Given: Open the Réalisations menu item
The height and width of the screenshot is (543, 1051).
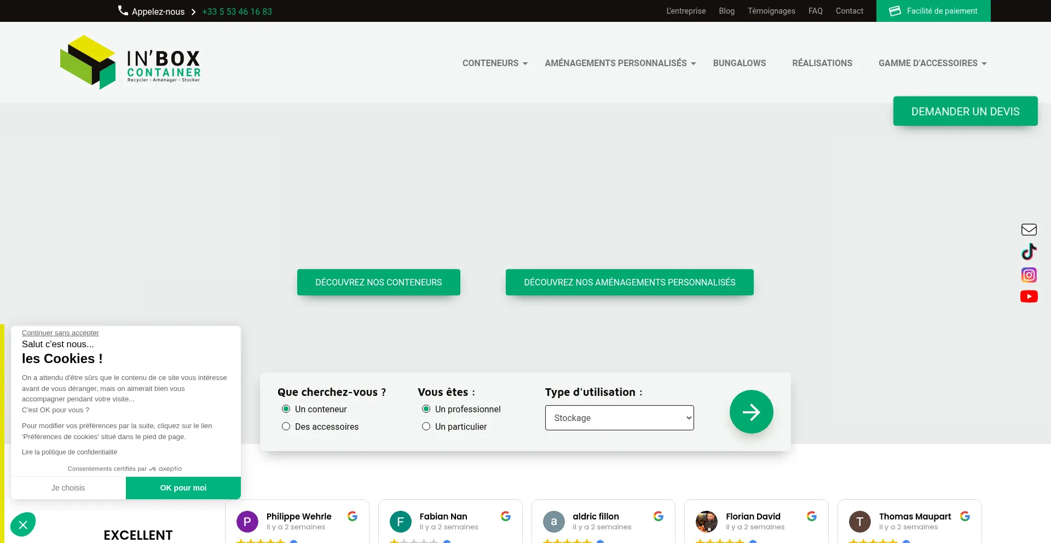Looking at the screenshot, I should coord(822,63).
